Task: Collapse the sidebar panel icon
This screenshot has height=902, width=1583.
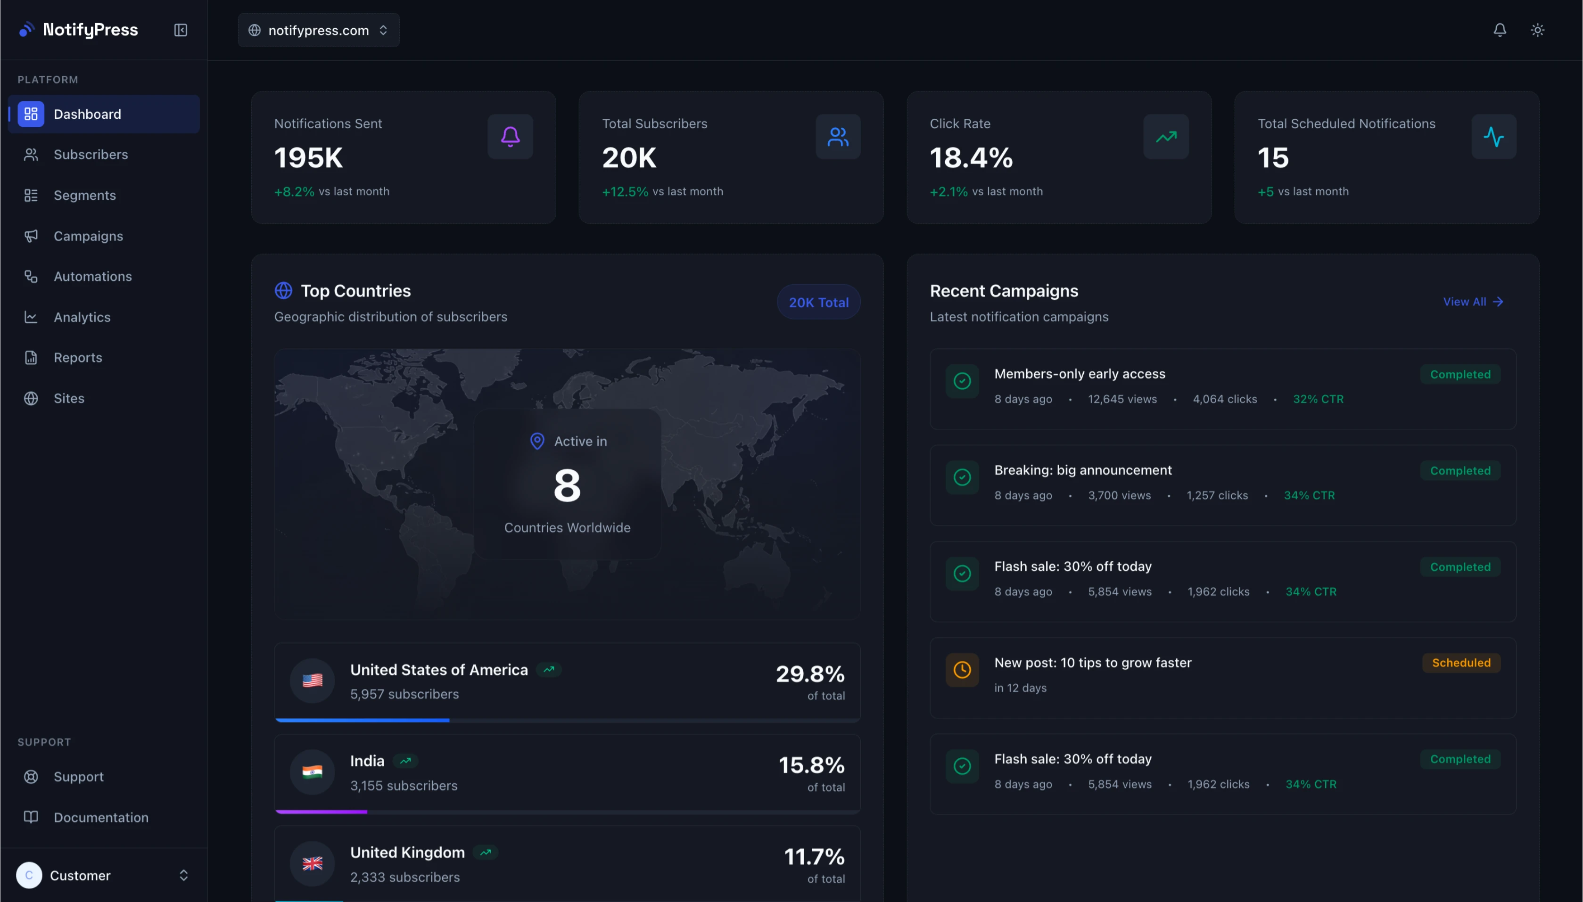Action: (x=180, y=30)
